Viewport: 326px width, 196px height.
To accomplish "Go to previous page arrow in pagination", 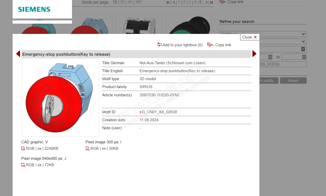I will (174, 2).
